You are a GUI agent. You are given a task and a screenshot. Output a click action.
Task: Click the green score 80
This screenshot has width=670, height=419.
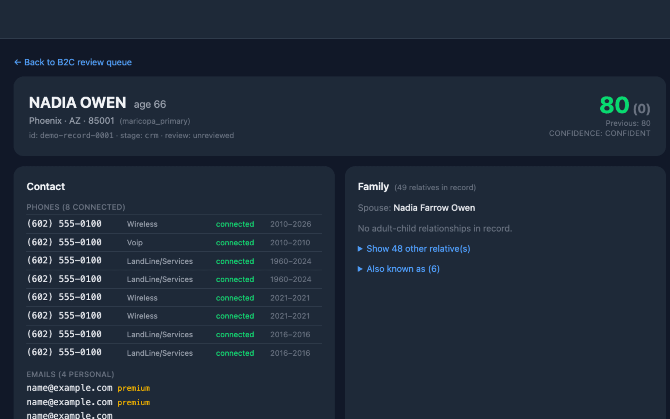(x=614, y=105)
